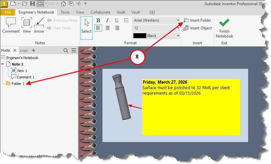Click the Redo arrow icon

[x=52, y=4]
